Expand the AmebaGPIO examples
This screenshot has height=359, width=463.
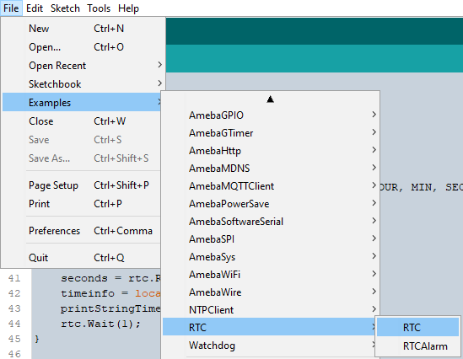(270, 115)
